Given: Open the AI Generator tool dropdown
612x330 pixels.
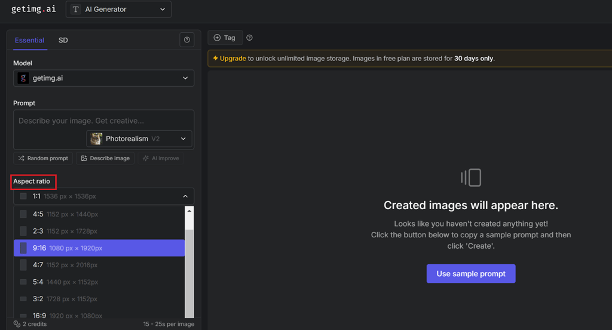Looking at the screenshot, I should tap(119, 10).
